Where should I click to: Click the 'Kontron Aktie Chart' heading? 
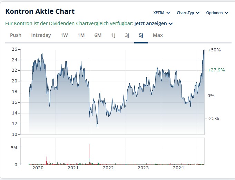(40, 11)
